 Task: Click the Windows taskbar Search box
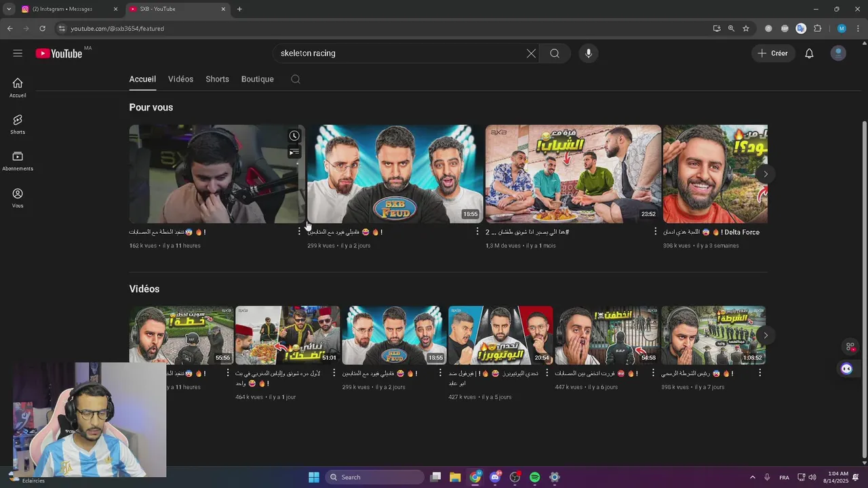tap(375, 477)
